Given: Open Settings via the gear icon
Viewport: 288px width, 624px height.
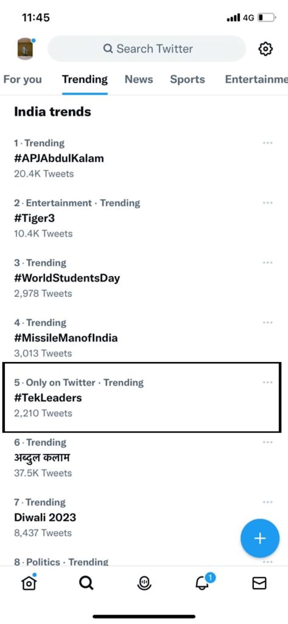Looking at the screenshot, I should pyautogui.click(x=265, y=48).
